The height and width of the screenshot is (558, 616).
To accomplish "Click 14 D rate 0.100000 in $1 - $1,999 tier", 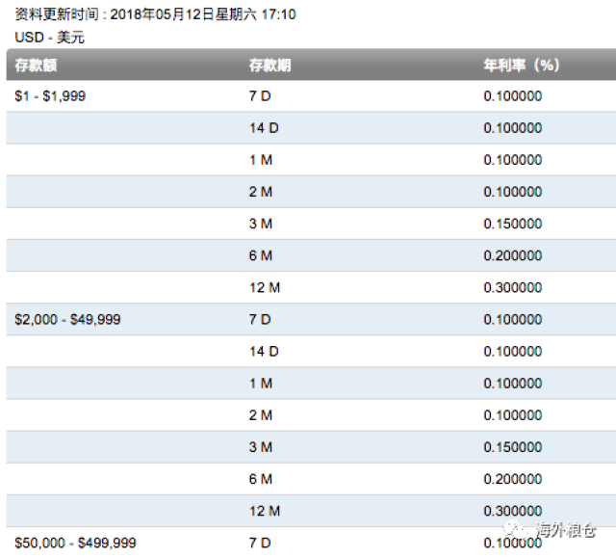I will pos(513,128).
